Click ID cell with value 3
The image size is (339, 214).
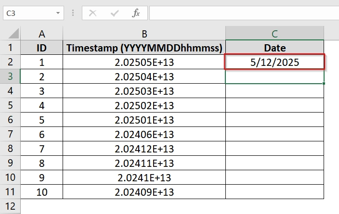click(x=42, y=91)
